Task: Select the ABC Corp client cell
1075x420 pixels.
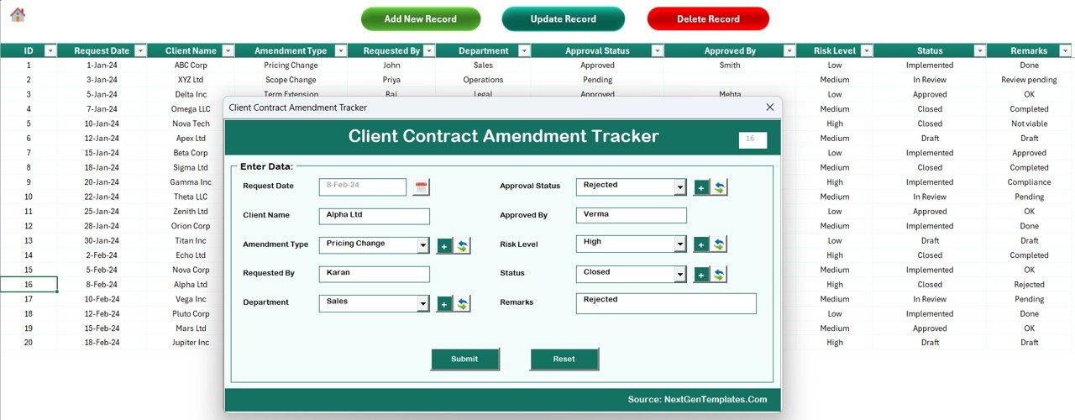Action: pos(191,65)
